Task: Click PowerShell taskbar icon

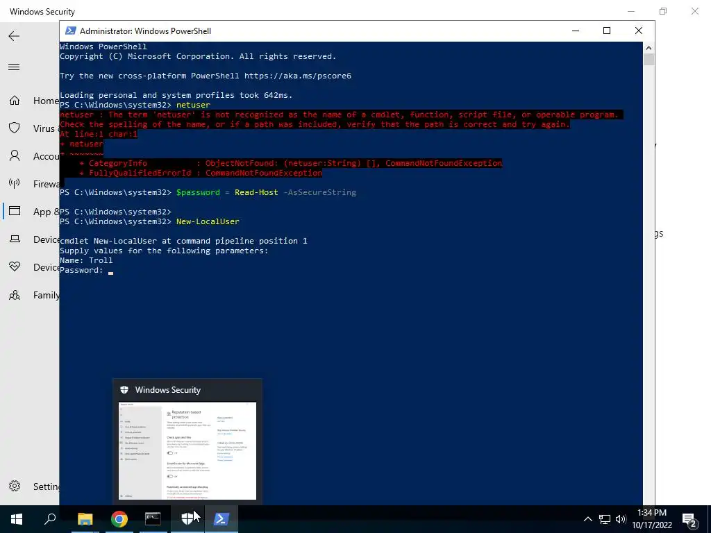Action: click(221, 519)
